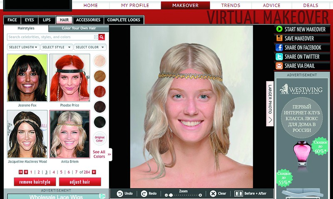Click Start New Makeover label
The image size is (333, 199).
click(x=305, y=29)
